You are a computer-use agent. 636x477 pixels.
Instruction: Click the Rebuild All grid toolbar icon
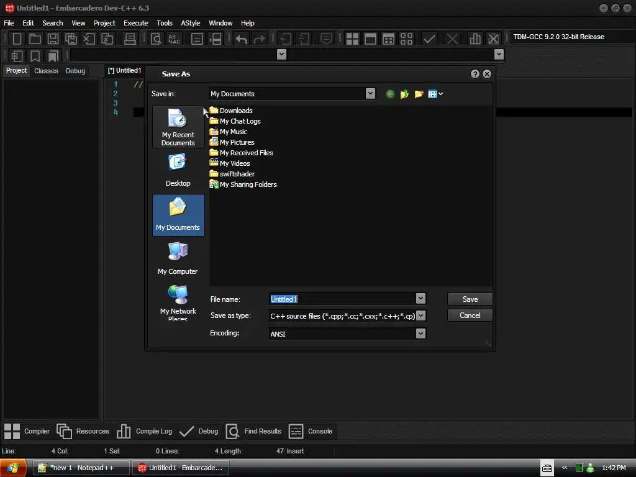406,39
